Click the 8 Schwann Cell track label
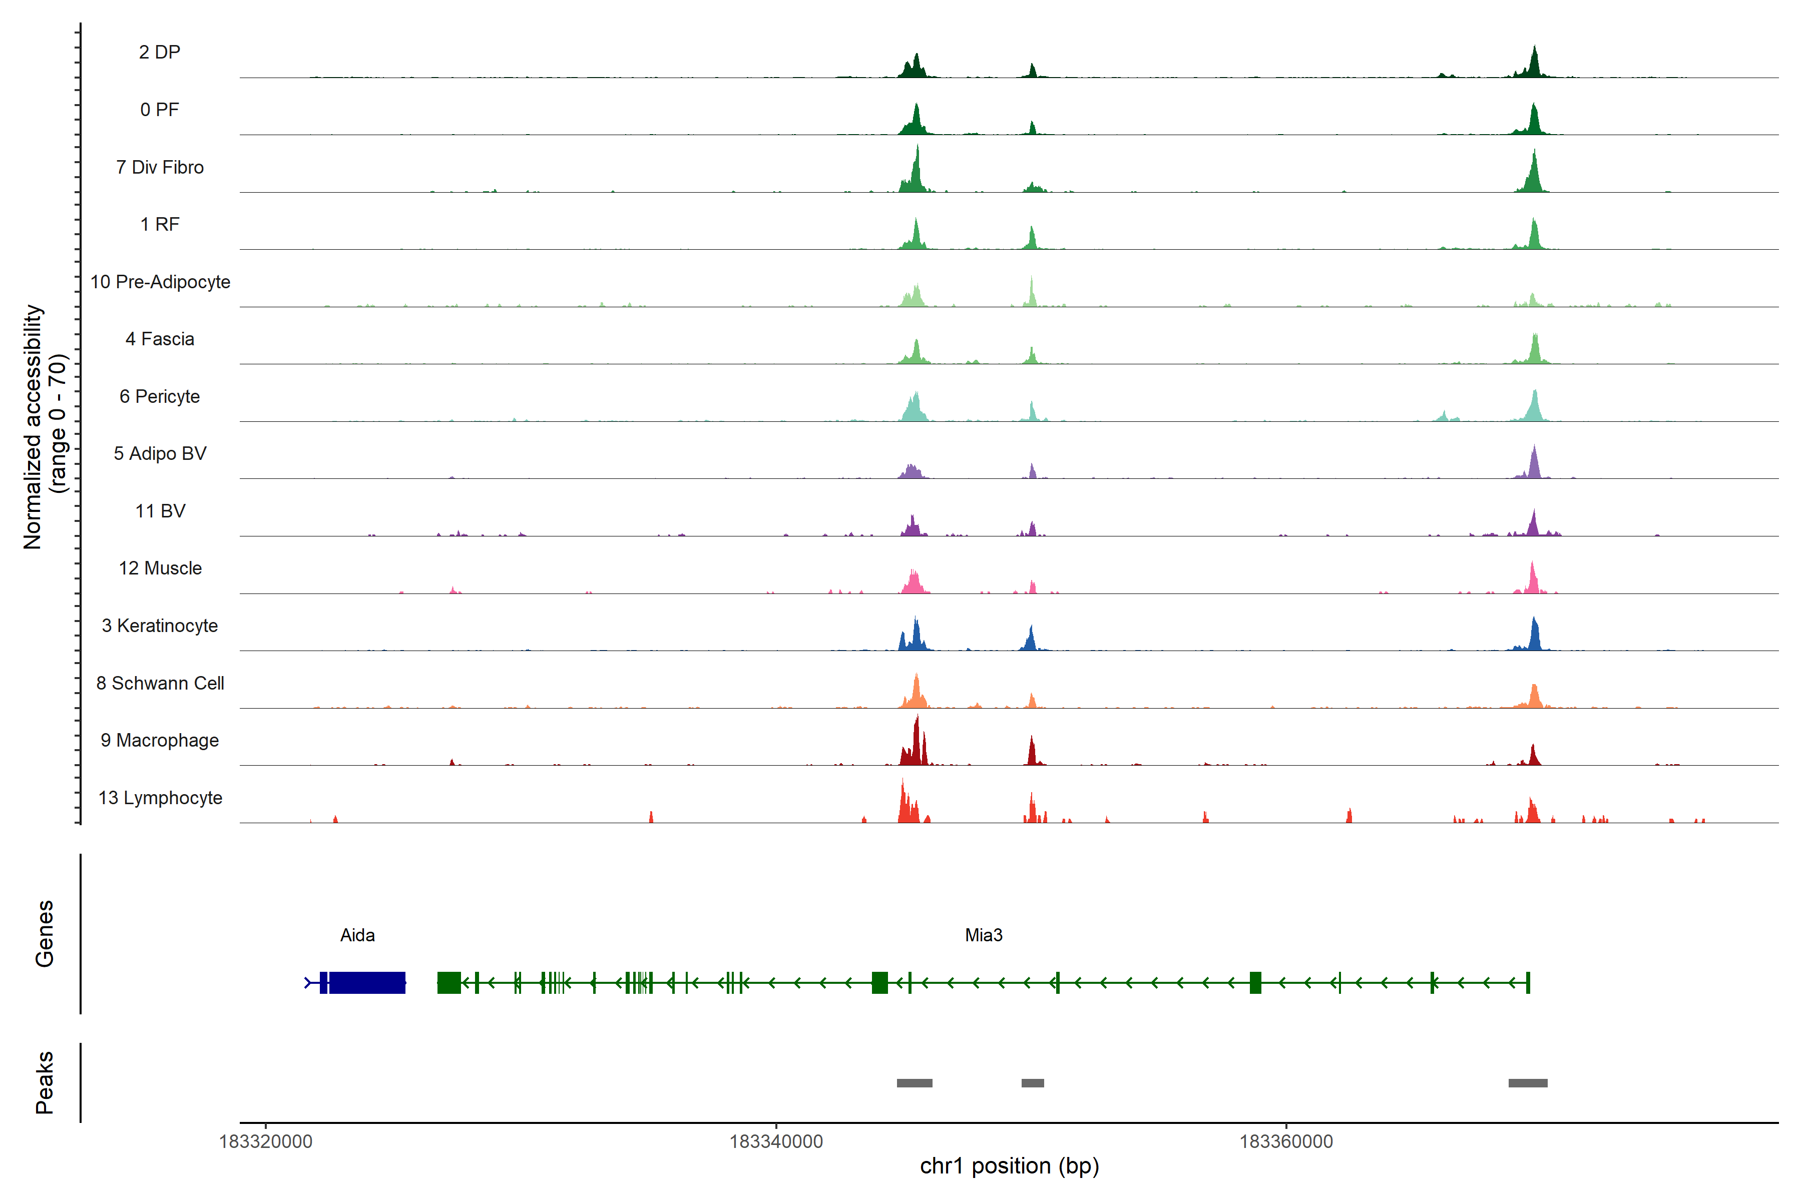The image size is (1802, 1201). pos(159,683)
